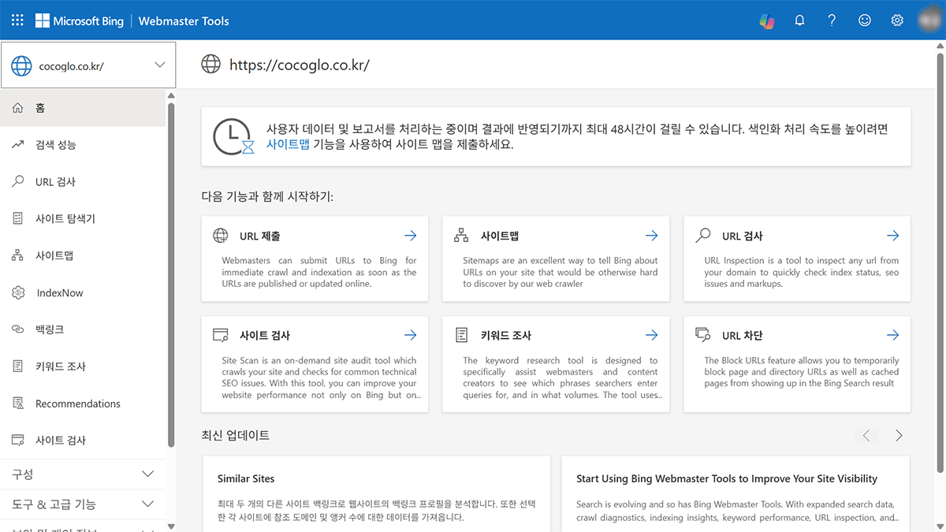The image size is (946, 532).
Task: Show next update with right chevron
Action: [x=899, y=435]
